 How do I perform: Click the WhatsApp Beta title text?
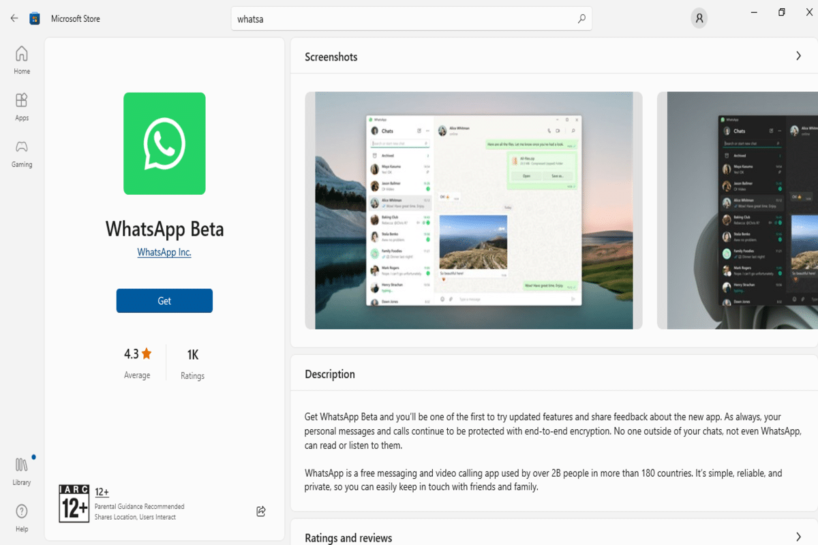pos(164,229)
